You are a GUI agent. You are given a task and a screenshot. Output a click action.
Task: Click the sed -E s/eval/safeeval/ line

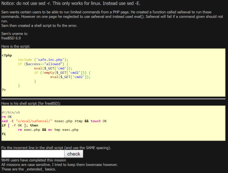pos(54,121)
